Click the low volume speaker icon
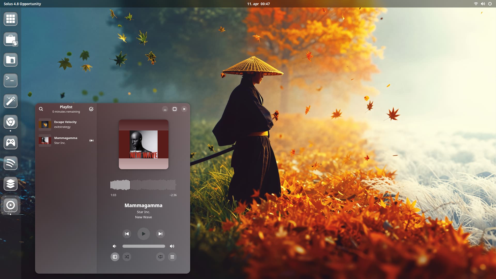 click(114, 246)
